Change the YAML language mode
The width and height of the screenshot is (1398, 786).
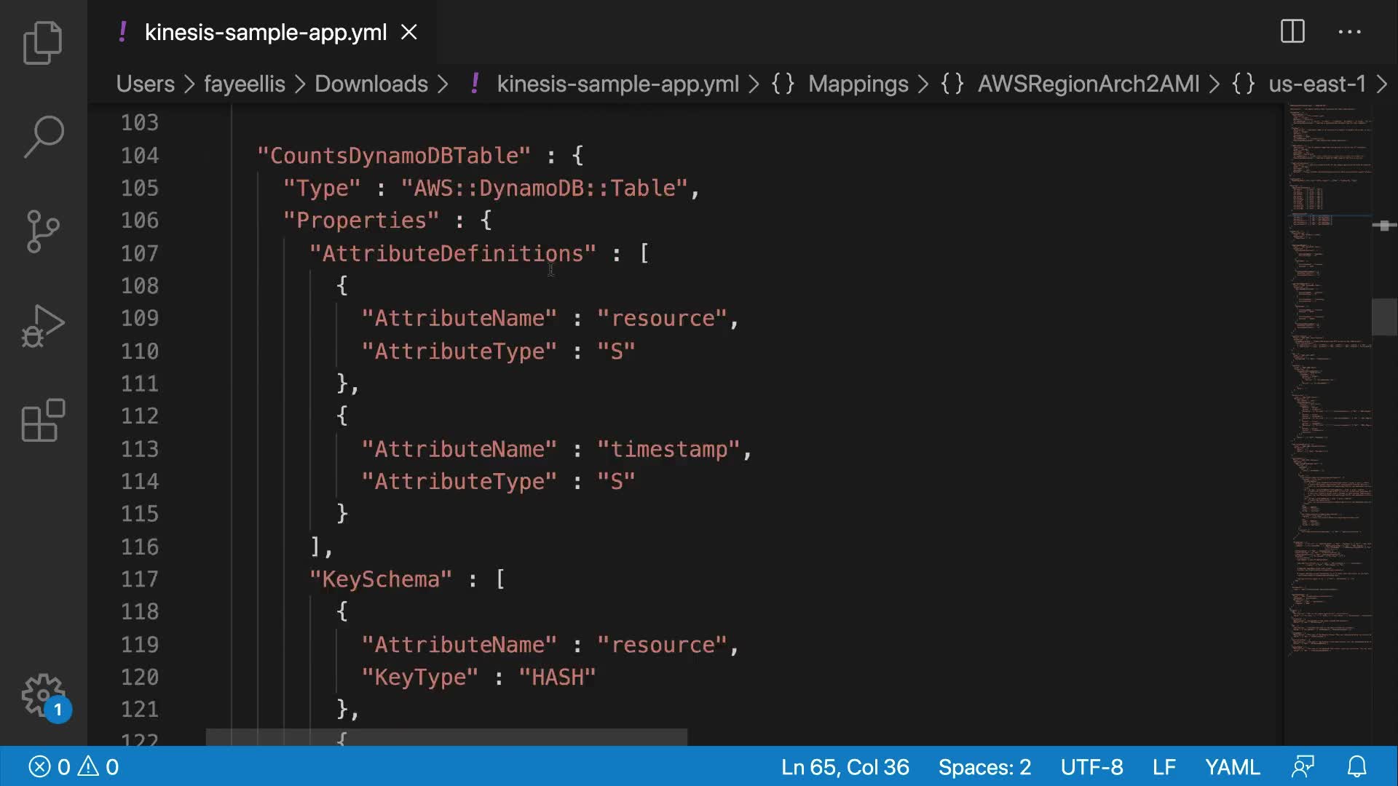1232,766
